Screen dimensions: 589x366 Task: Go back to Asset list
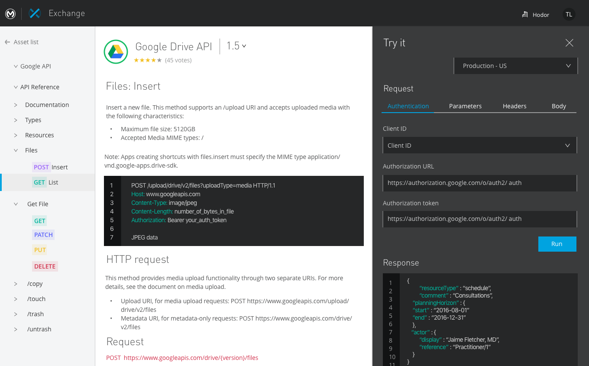tap(26, 42)
